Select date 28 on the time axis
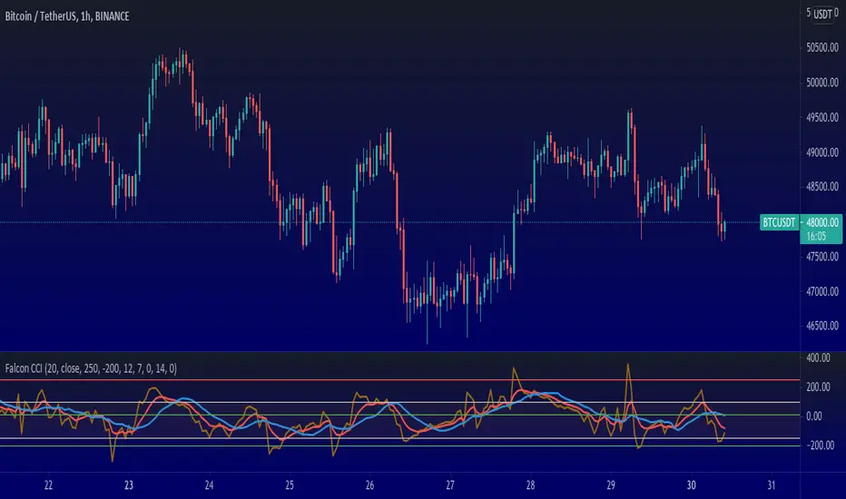Image resolution: width=846 pixels, height=499 pixels. pyautogui.click(x=530, y=485)
